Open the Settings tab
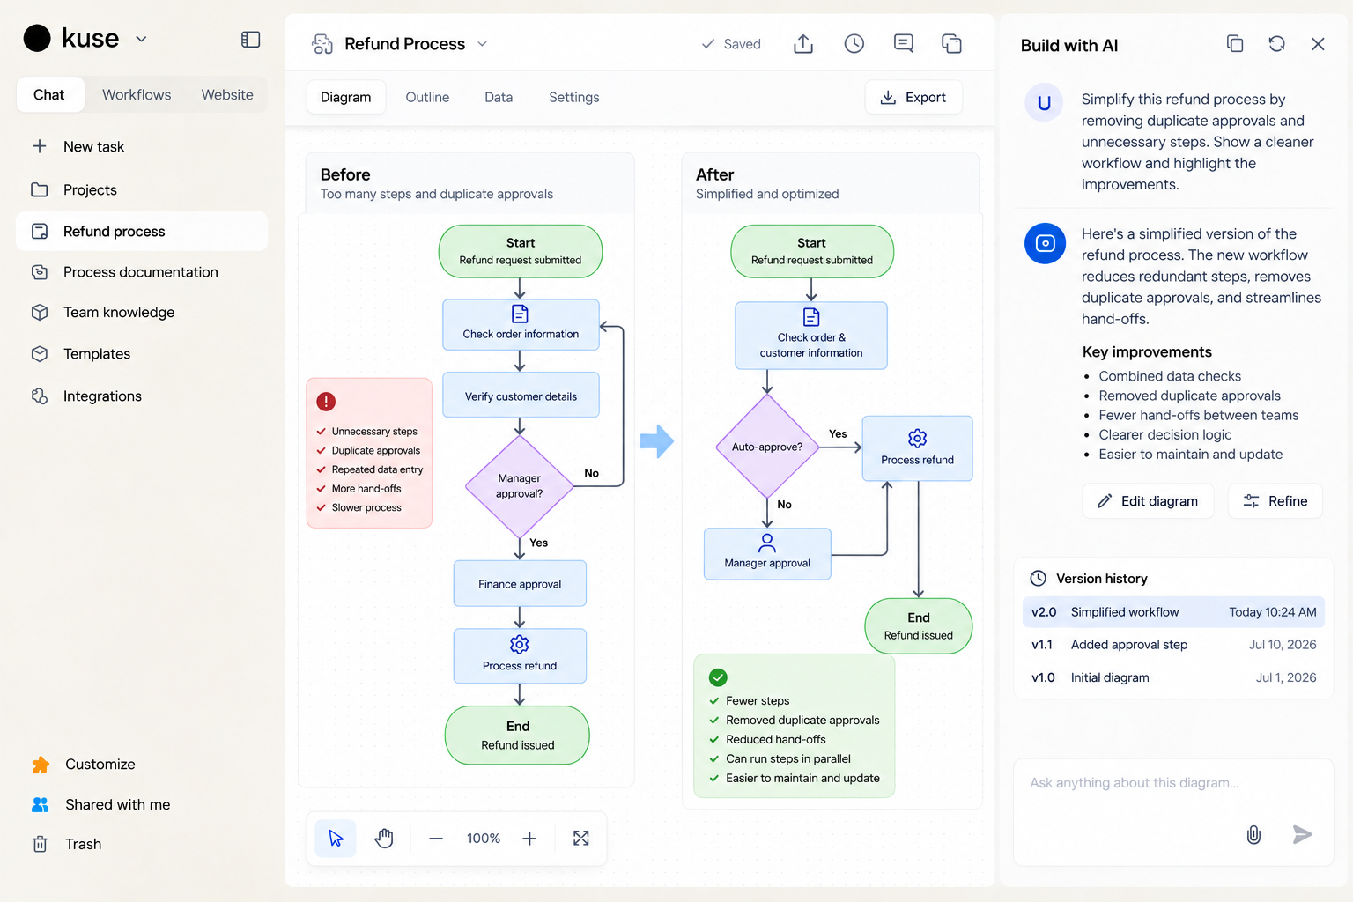Image resolution: width=1353 pixels, height=902 pixels. [573, 97]
